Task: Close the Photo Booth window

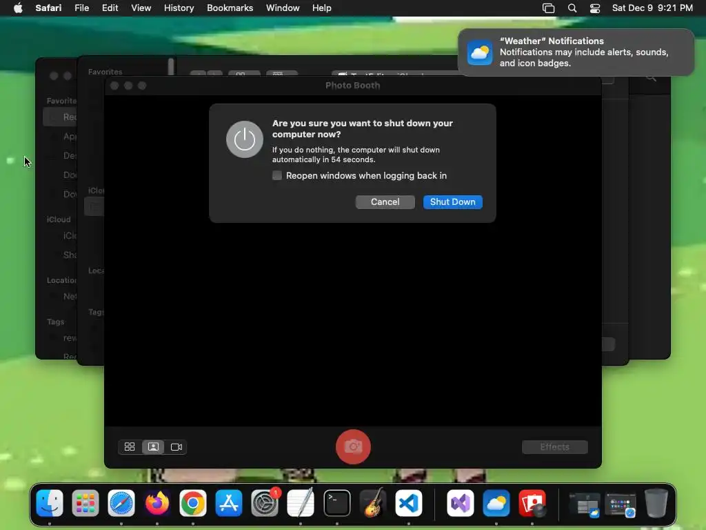Action: pos(114,86)
